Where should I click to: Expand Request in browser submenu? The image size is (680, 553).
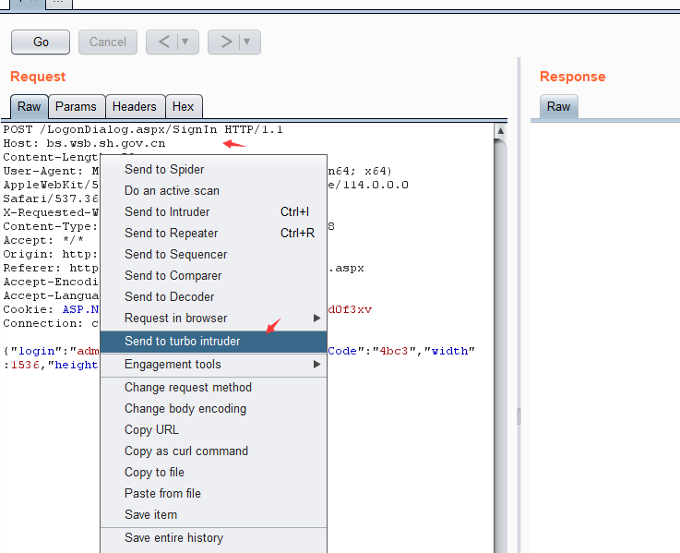(175, 319)
